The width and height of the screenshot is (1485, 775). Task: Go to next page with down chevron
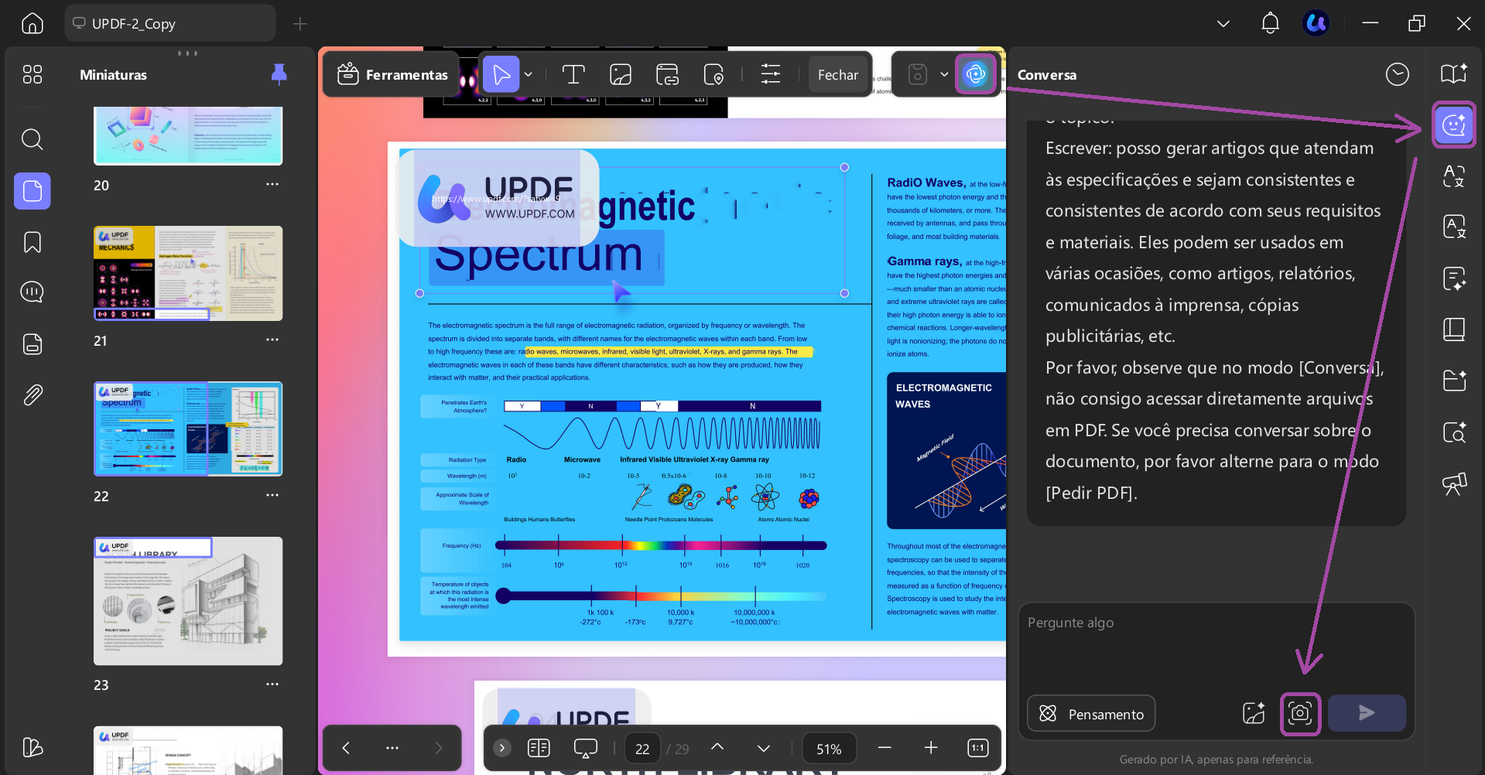764,748
